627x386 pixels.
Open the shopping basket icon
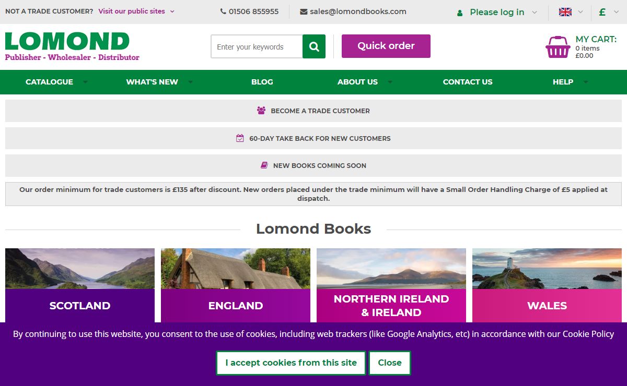[x=558, y=47]
